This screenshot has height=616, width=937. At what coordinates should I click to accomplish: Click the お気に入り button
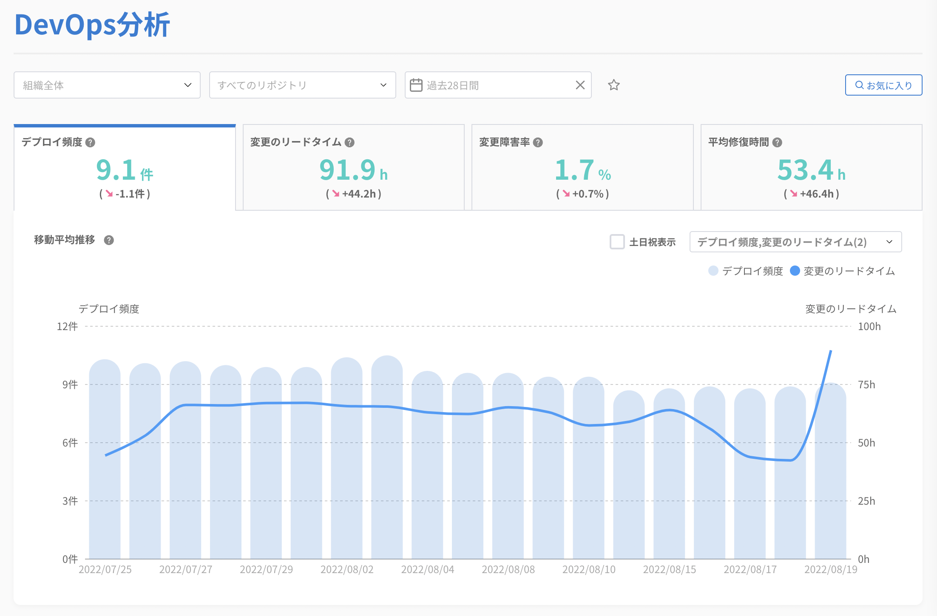tap(883, 85)
